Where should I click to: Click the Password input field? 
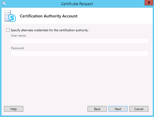[x=80, y=54]
